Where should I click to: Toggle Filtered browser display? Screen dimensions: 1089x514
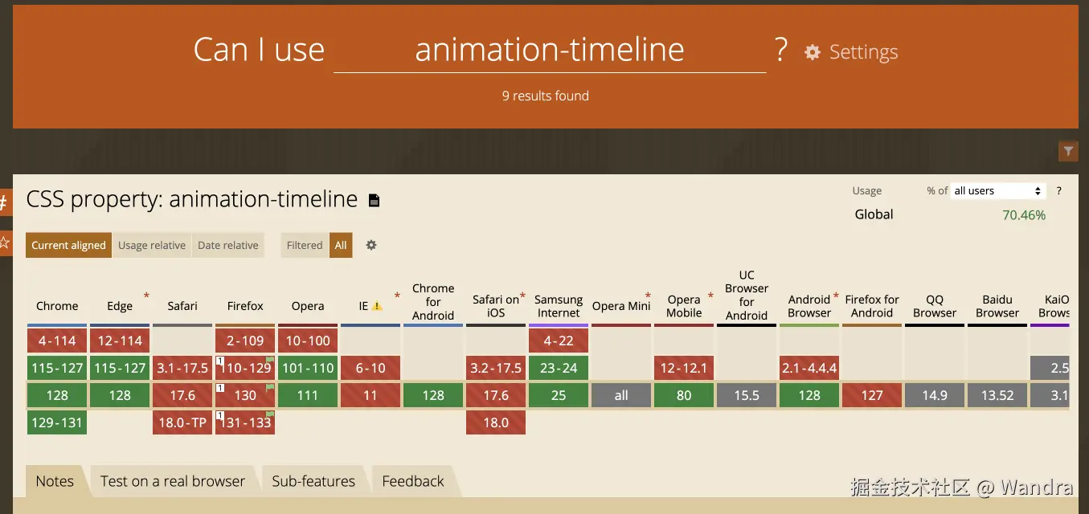tap(305, 246)
